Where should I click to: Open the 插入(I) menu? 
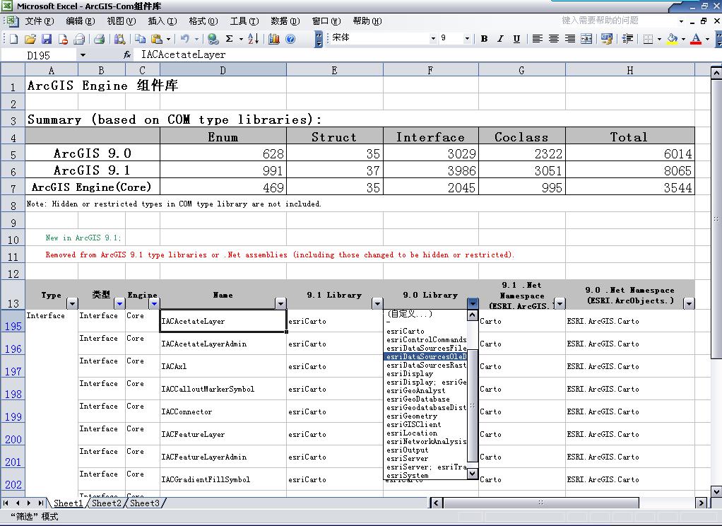[162, 21]
